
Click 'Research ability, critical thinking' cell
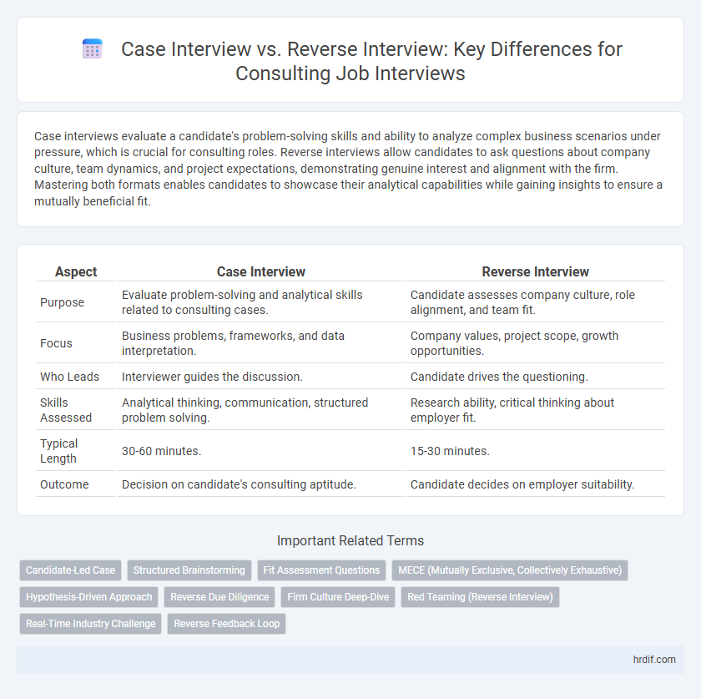pos(536,410)
